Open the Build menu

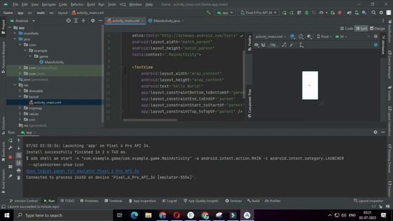91,4
